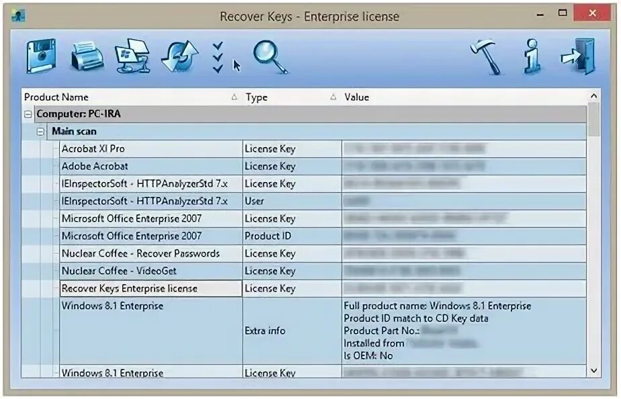Select Windows 8.1 Enterprise Extra info row
Image resolution: width=621 pixels, height=399 pixels.
point(323,331)
